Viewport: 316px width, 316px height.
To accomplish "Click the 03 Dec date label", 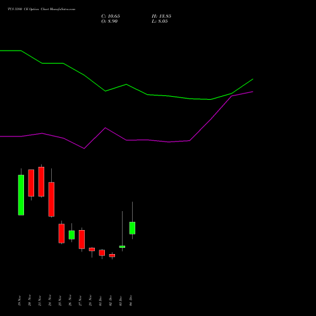I will point(121,301).
